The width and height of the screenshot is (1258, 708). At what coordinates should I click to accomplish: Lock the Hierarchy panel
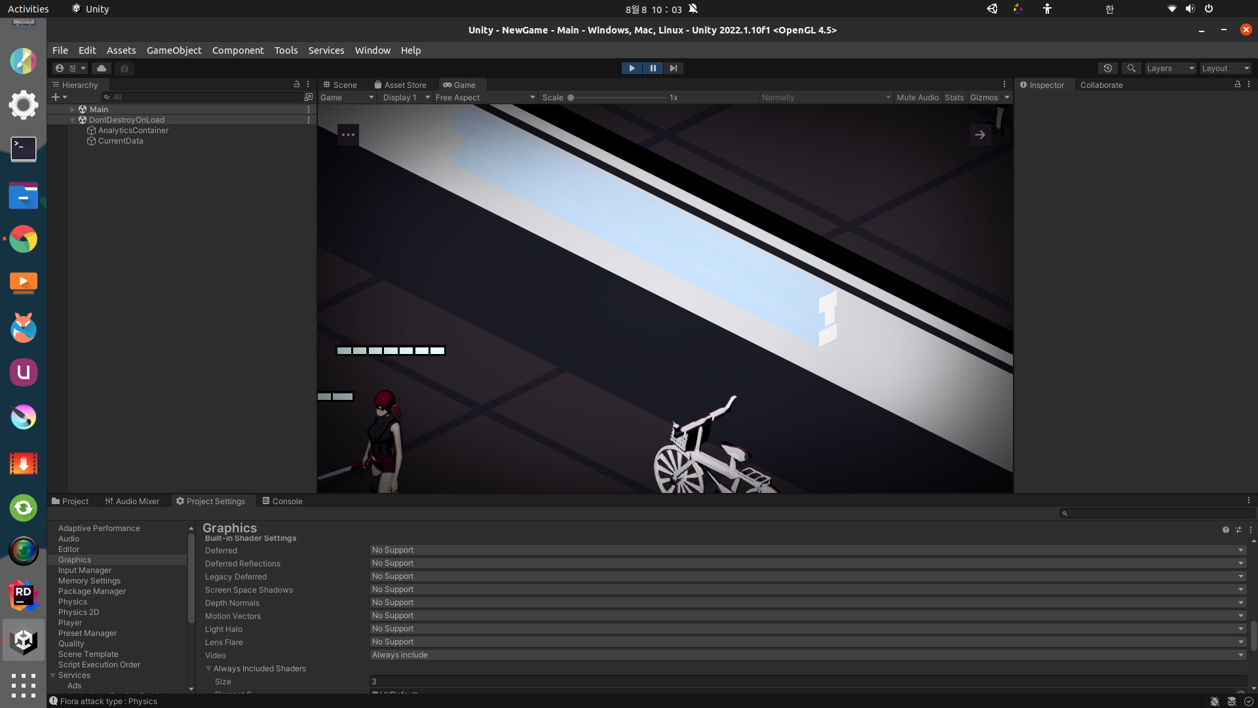297,85
